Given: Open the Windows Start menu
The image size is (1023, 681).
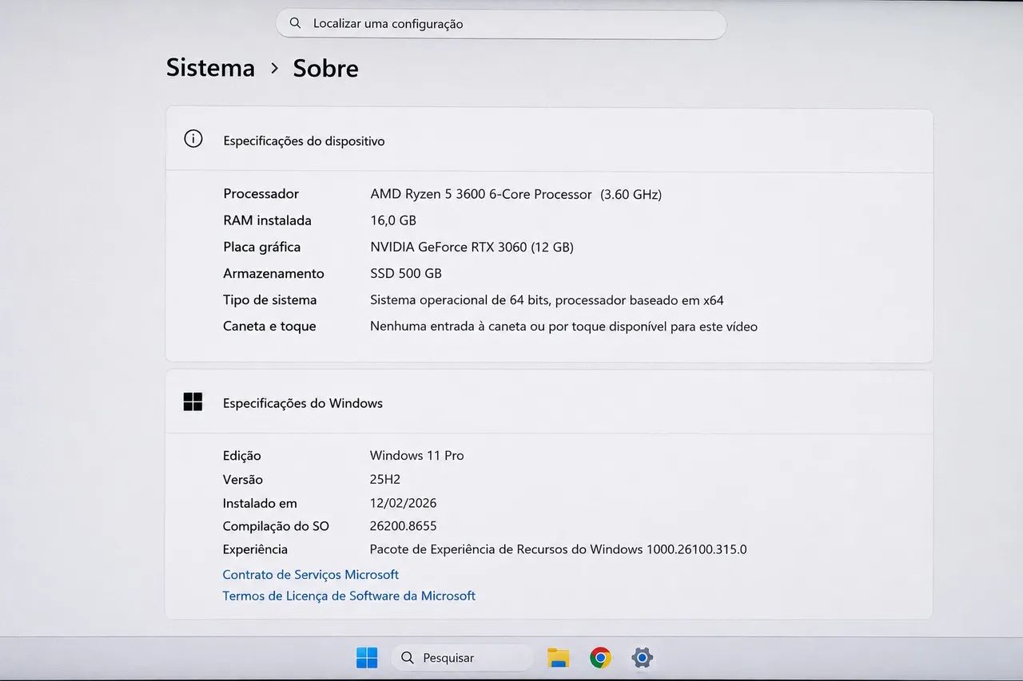Looking at the screenshot, I should (367, 658).
